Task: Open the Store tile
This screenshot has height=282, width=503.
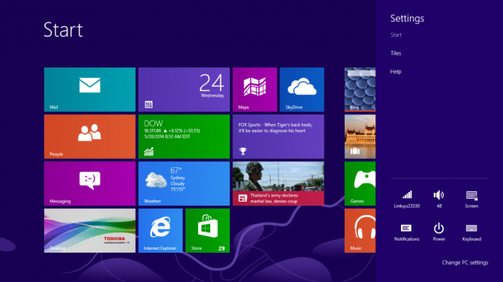Action: click(x=207, y=231)
